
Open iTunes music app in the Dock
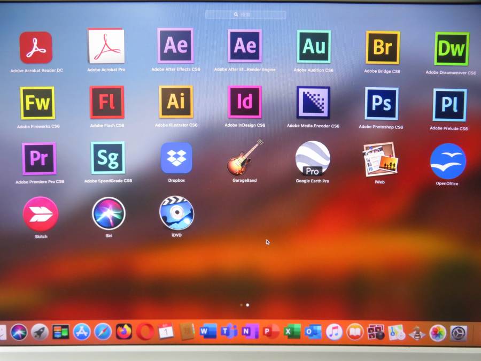tap(334, 332)
